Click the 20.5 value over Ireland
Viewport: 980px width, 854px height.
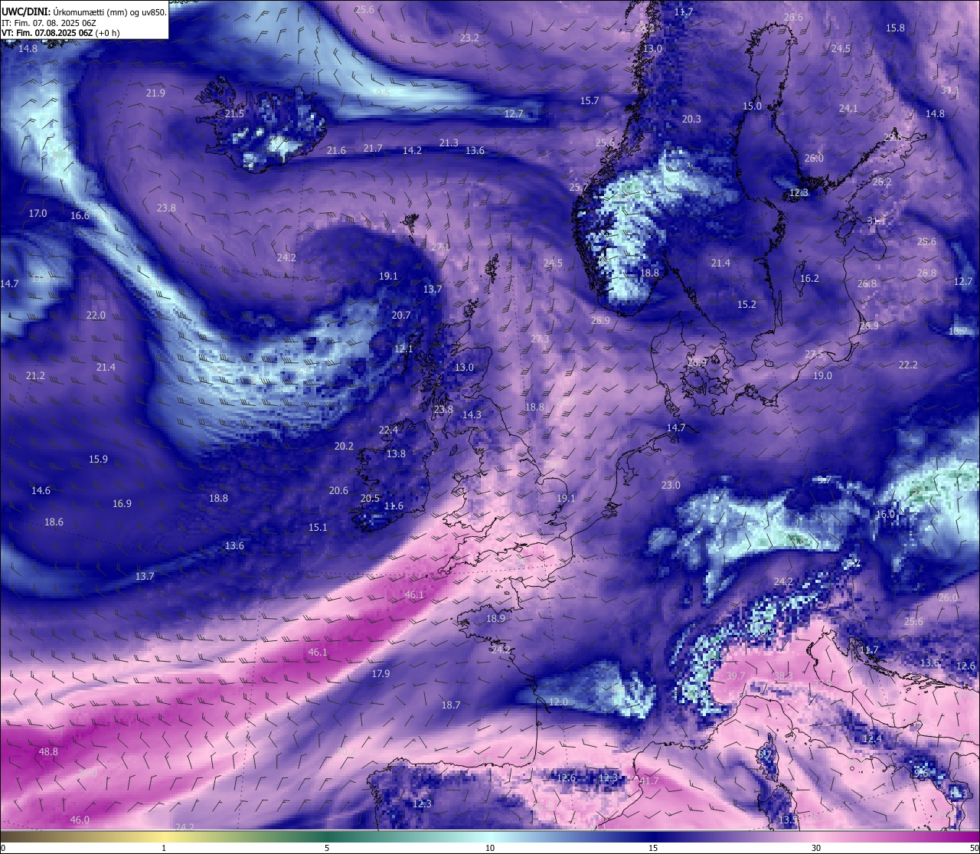pyautogui.click(x=370, y=499)
